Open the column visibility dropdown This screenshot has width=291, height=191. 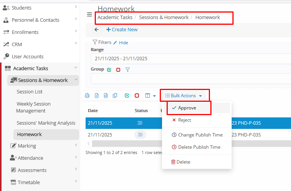(x=151, y=96)
